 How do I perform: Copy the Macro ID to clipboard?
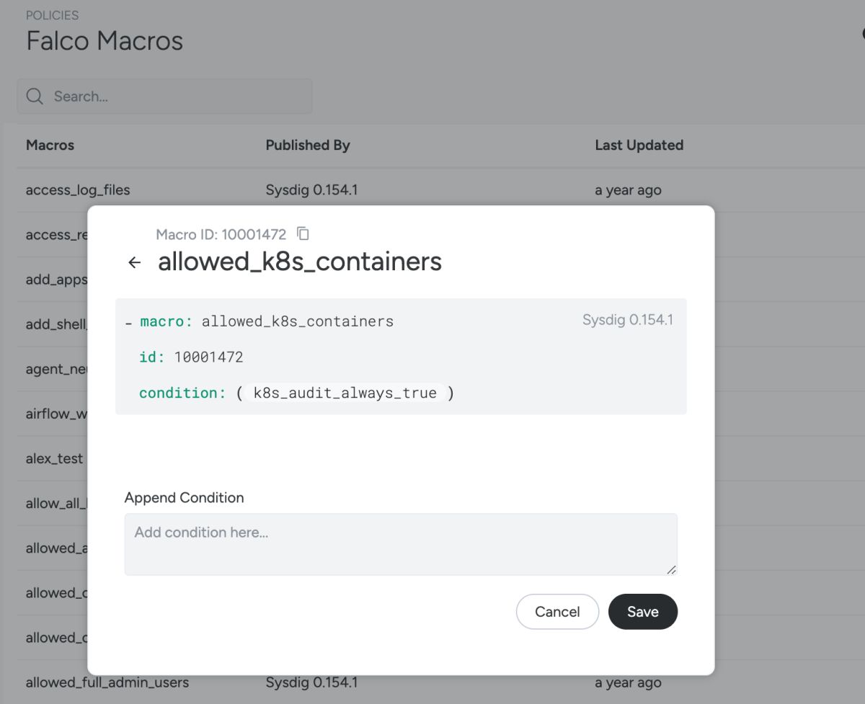coord(303,233)
